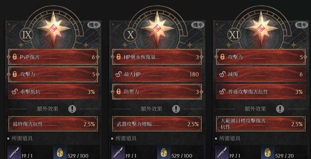Unlock the PvP傷害 stat lock icon
311x159 pixels.
click(14, 57)
